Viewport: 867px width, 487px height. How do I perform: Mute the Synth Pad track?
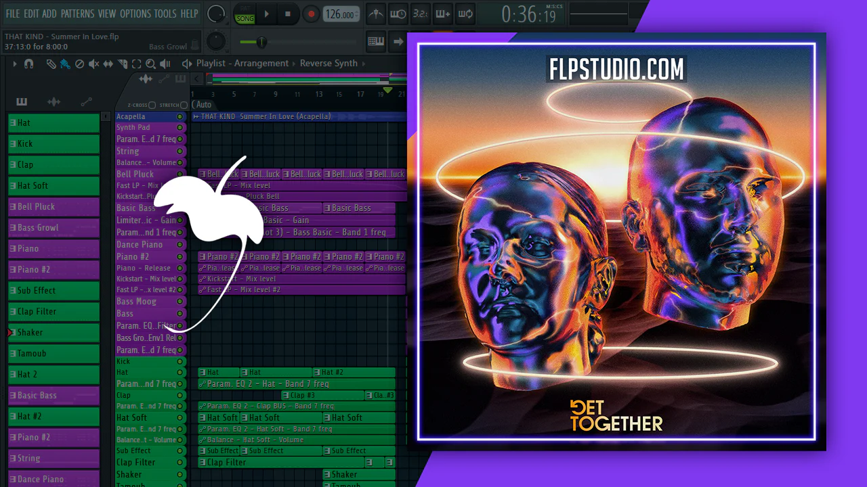coord(179,128)
